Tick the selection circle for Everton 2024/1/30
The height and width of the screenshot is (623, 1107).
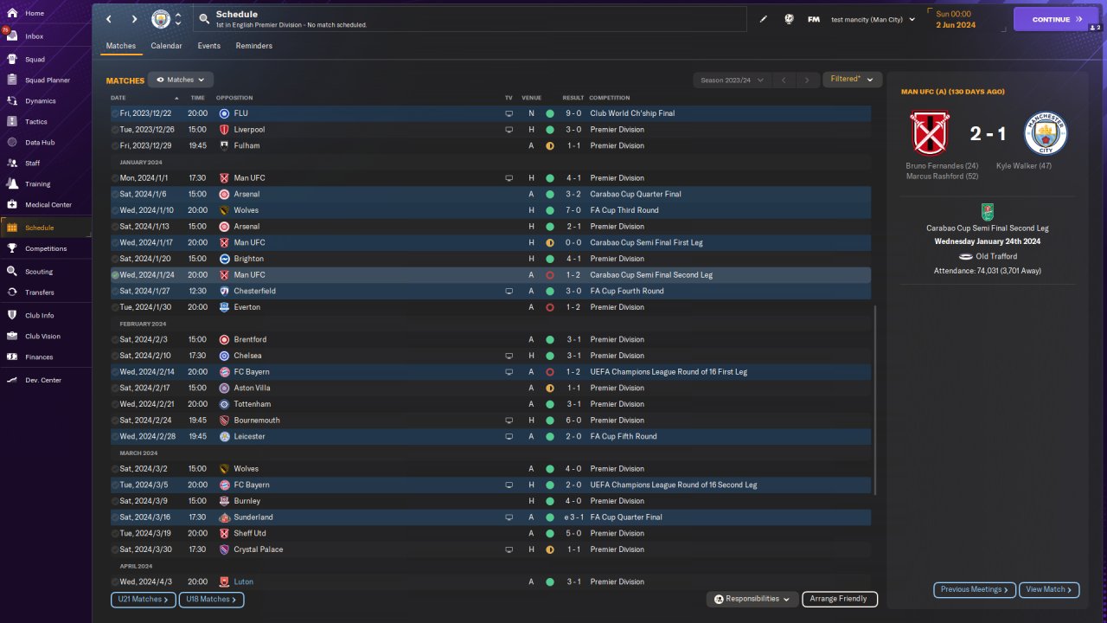[x=115, y=307]
